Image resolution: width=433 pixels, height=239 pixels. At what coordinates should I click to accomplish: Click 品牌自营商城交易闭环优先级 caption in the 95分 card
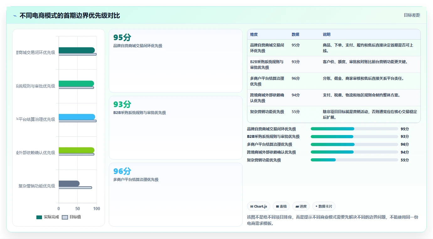(x=138, y=46)
